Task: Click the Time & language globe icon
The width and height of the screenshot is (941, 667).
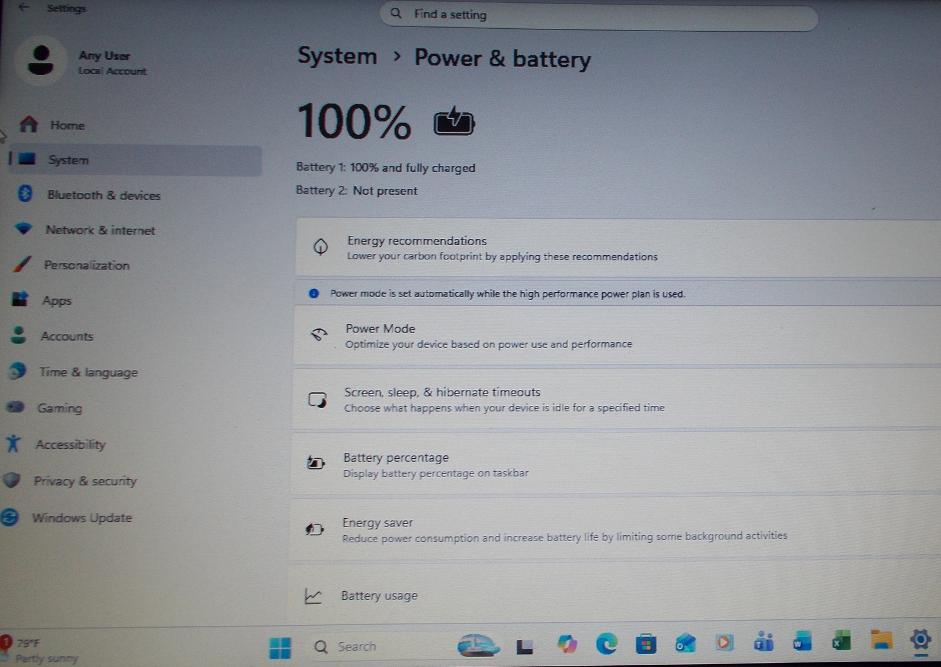Action: tap(18, 371)
